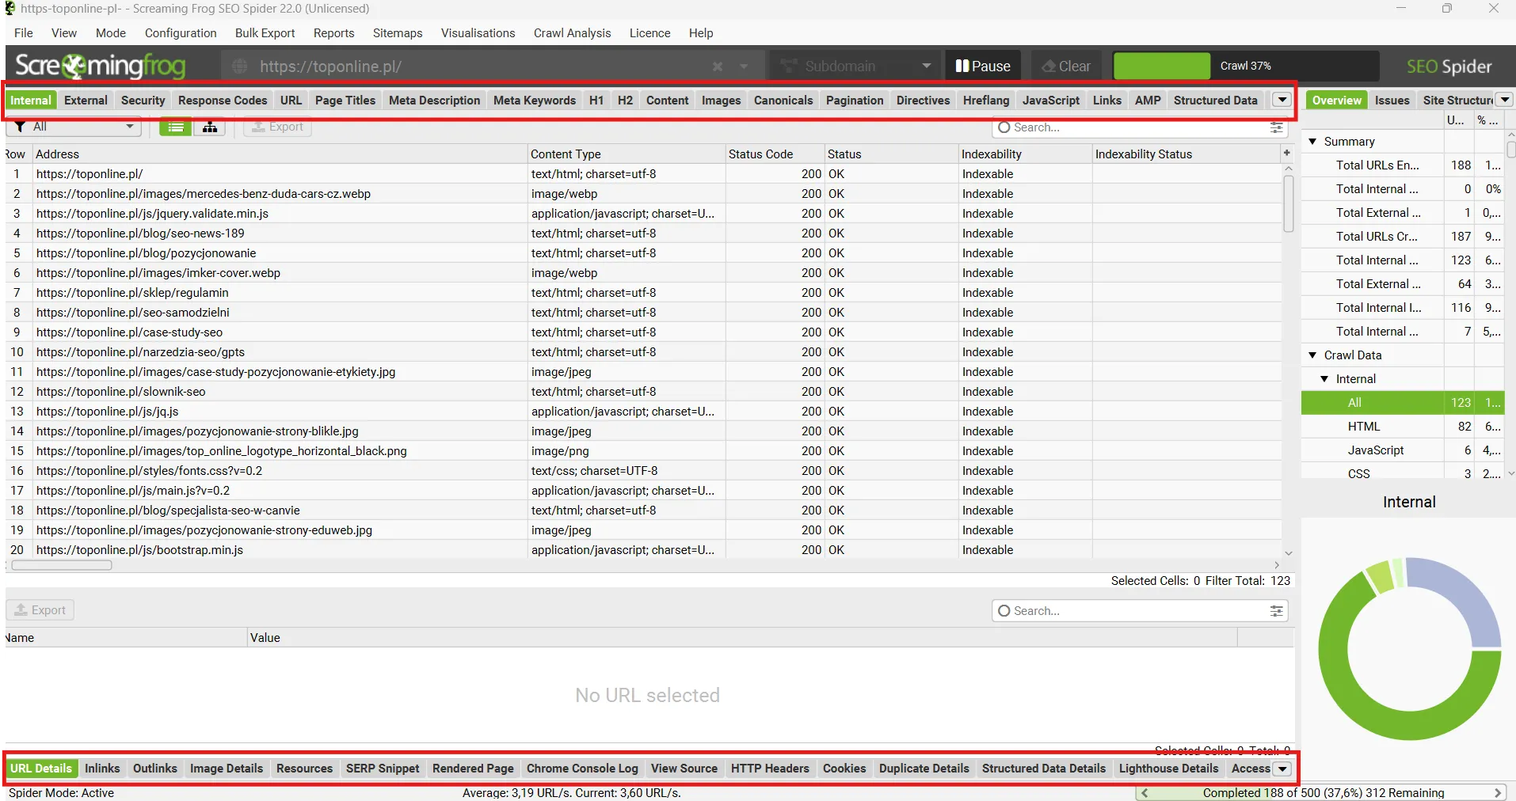The width and height of the screenshot is (1516, 801).
Task: Go to previous status bar item arrow
Action: point(1145,792)
